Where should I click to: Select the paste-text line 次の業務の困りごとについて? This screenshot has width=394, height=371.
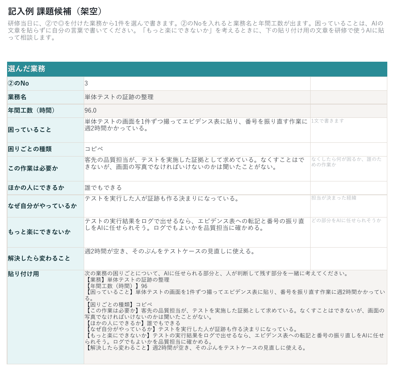(216, 274)
